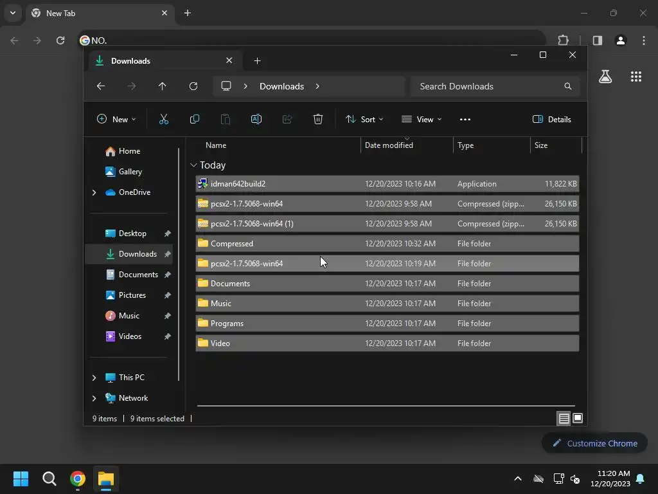This screenshot has height=494, width=658.
Task: Open taskbar Search
Action: 49,479
